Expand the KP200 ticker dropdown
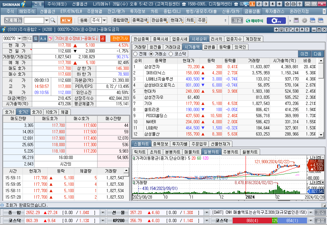The height and width of the screenshot is (225, 327). click(x=207, y=220)
